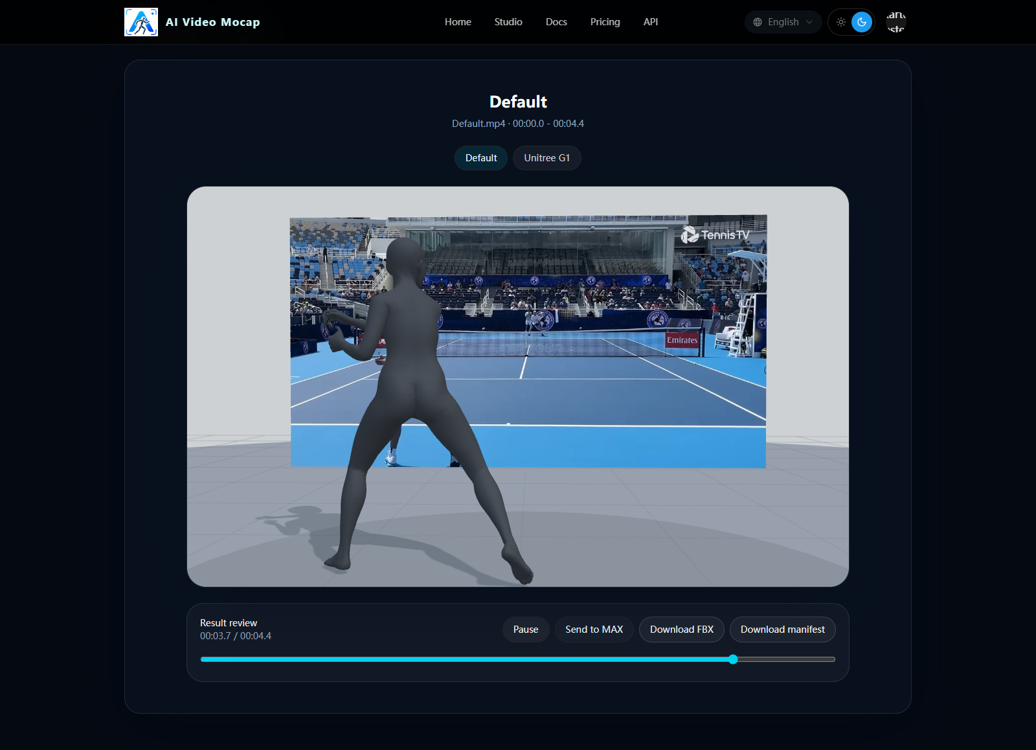Go to Home in navigation

[458, 22]
